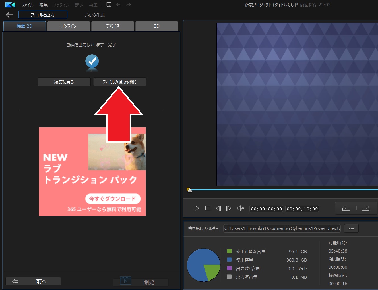The height and width of the screenshot is (290, 378).
Task: Redo the last action
Action: point(128,4)
